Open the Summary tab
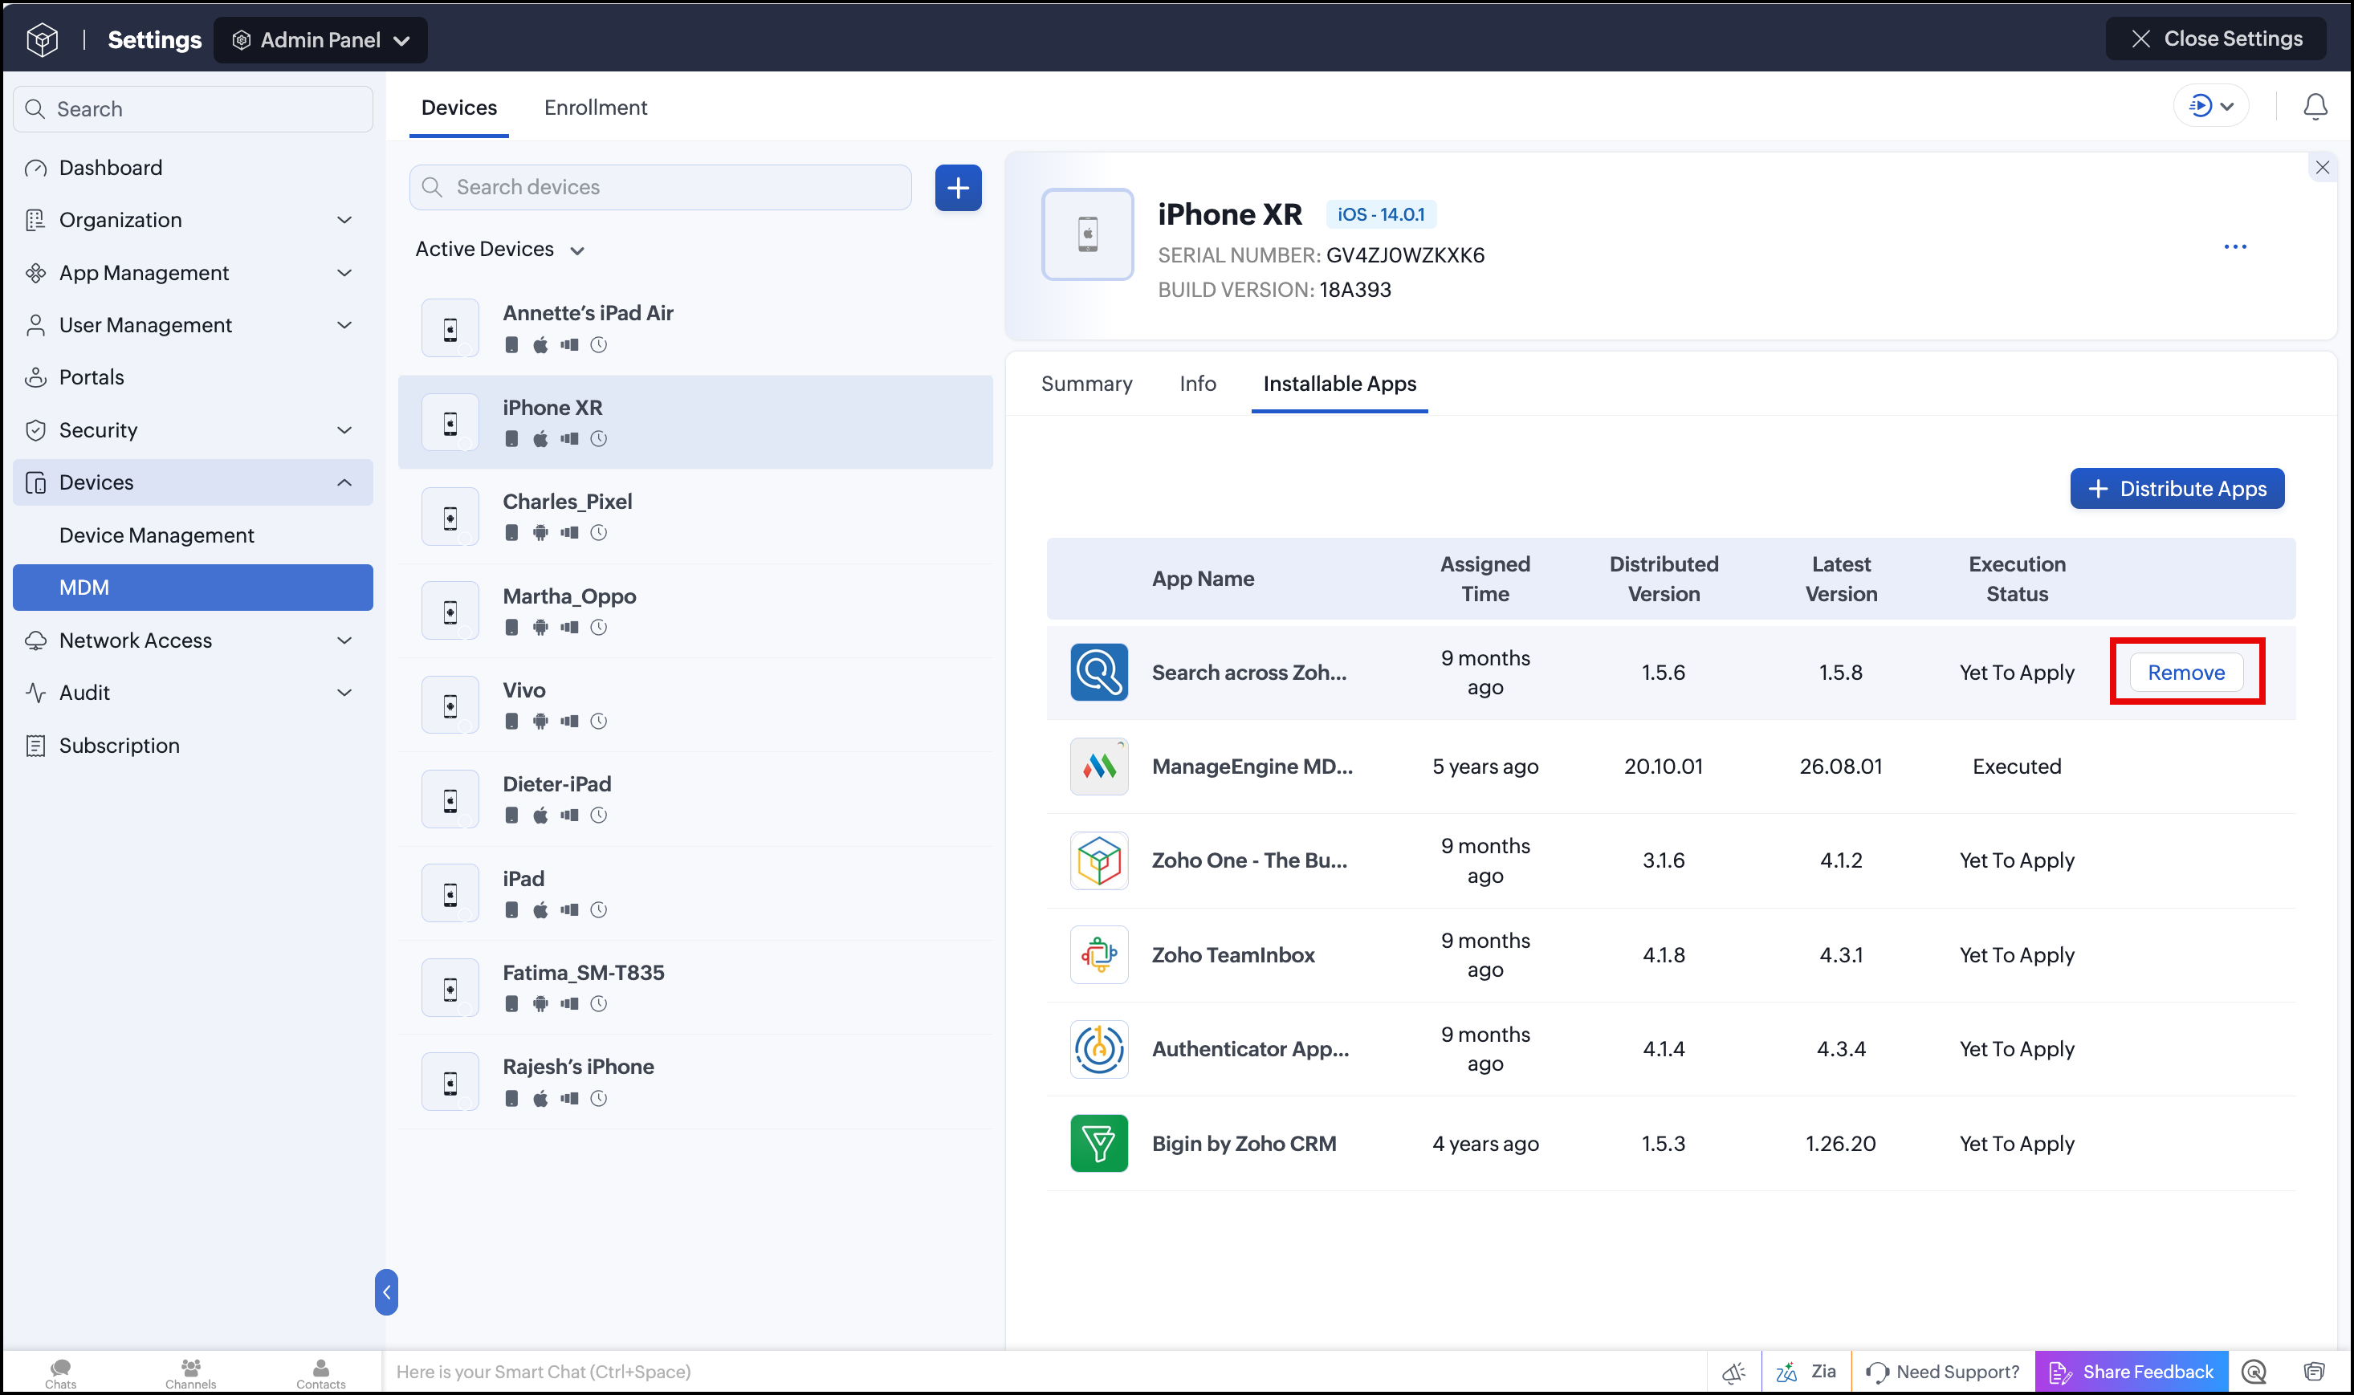 1085,384
